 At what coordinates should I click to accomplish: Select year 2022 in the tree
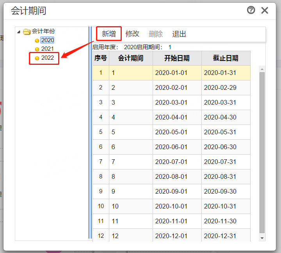[47, 58]
